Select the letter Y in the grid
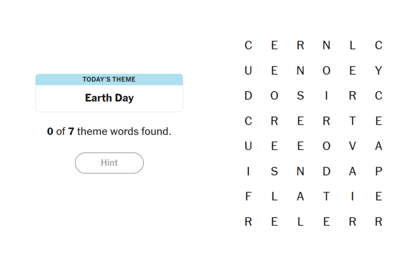This screenshot has width=418, height=268. pos(379,71)
